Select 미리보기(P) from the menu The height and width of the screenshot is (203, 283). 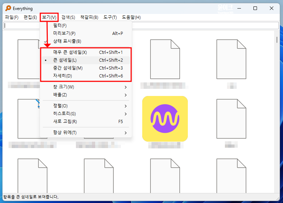coord(86,34)
